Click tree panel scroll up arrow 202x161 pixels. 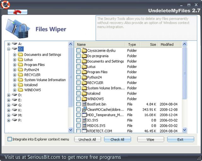[71, 44]
